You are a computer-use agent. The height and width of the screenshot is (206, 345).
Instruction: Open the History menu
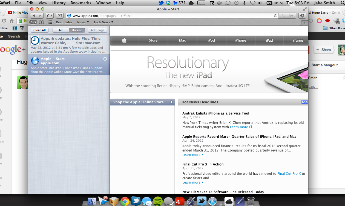tap(59, 3)
